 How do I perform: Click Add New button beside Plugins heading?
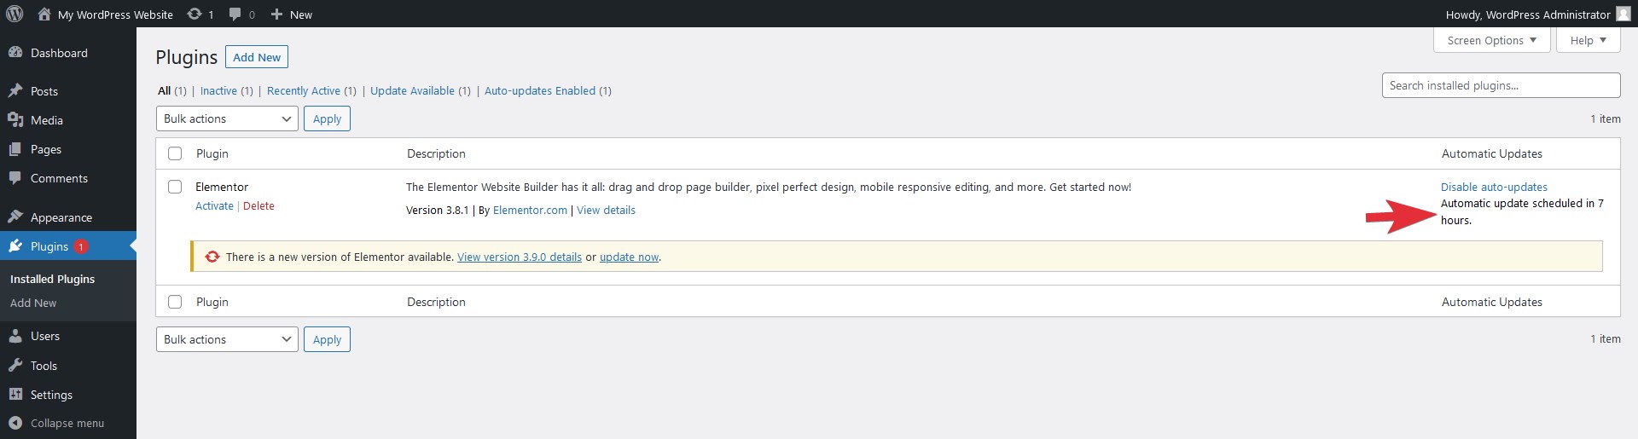[257, 57]
